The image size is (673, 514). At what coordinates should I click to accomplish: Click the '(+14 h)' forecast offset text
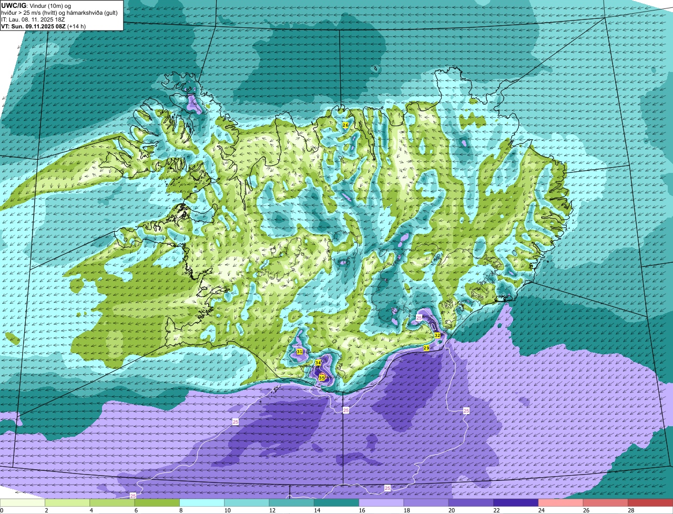77,26
